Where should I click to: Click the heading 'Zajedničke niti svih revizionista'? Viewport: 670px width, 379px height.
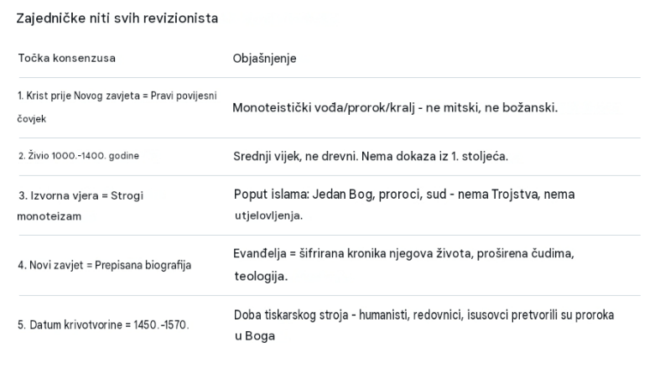point(117,18)
